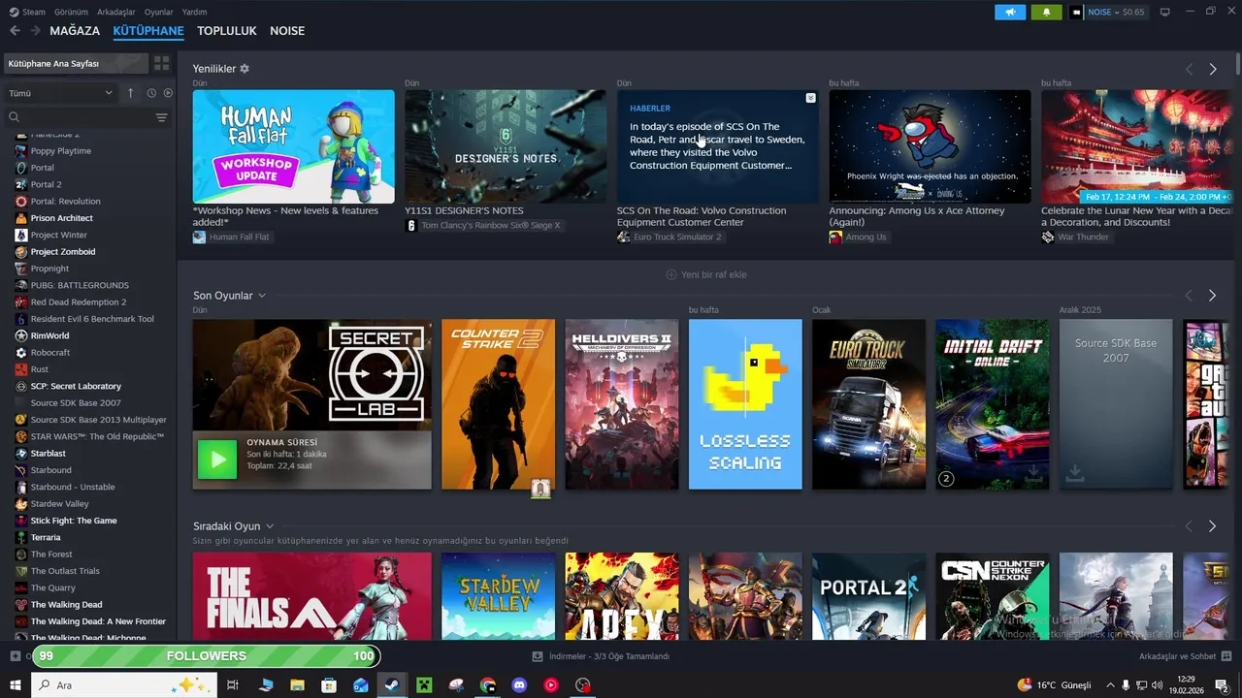1242x698 pixels.
Task: Go back with the left navigation arrow
Action: tap(15, 31)
